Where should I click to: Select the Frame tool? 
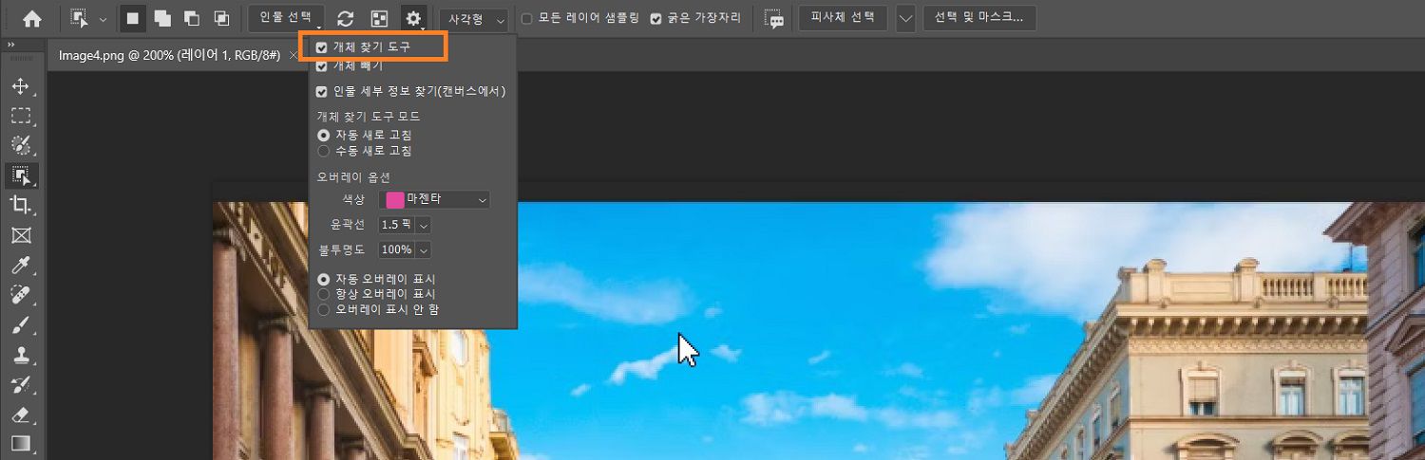21,234
